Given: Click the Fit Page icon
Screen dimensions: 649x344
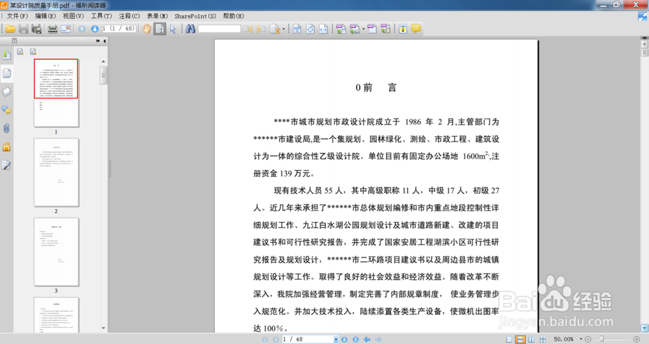Looking at the screenshot, I should coord(310,29).
